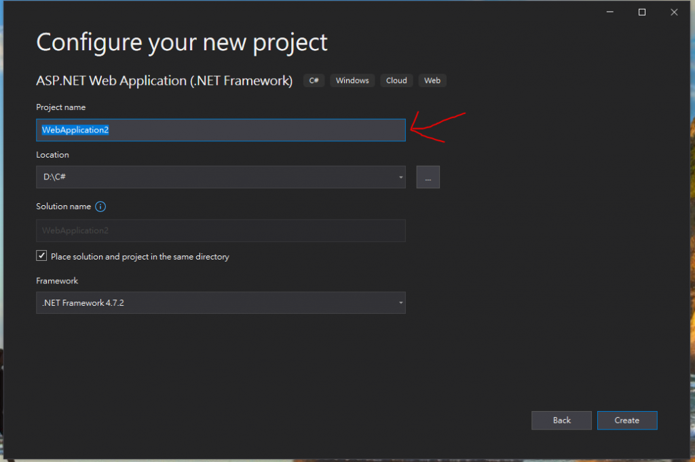
Task: Click the Create button
Action: point(627,421)
